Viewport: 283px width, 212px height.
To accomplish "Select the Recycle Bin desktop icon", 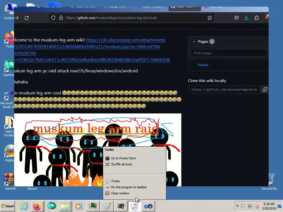I will point(270,182).
